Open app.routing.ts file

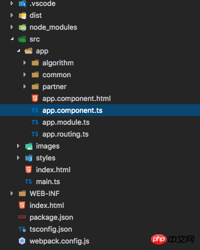coord(66,134)
